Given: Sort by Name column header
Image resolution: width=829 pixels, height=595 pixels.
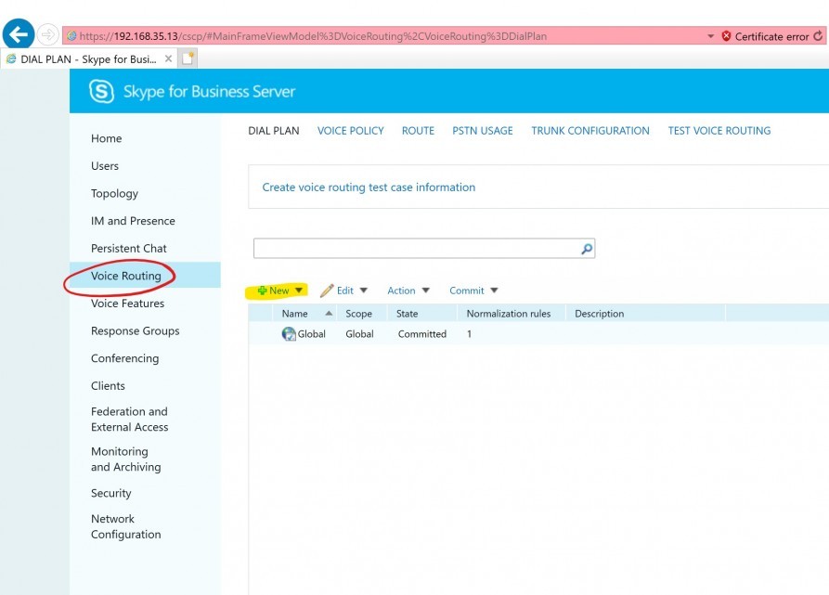Looking at the screenshot, I should pos(294,314).
